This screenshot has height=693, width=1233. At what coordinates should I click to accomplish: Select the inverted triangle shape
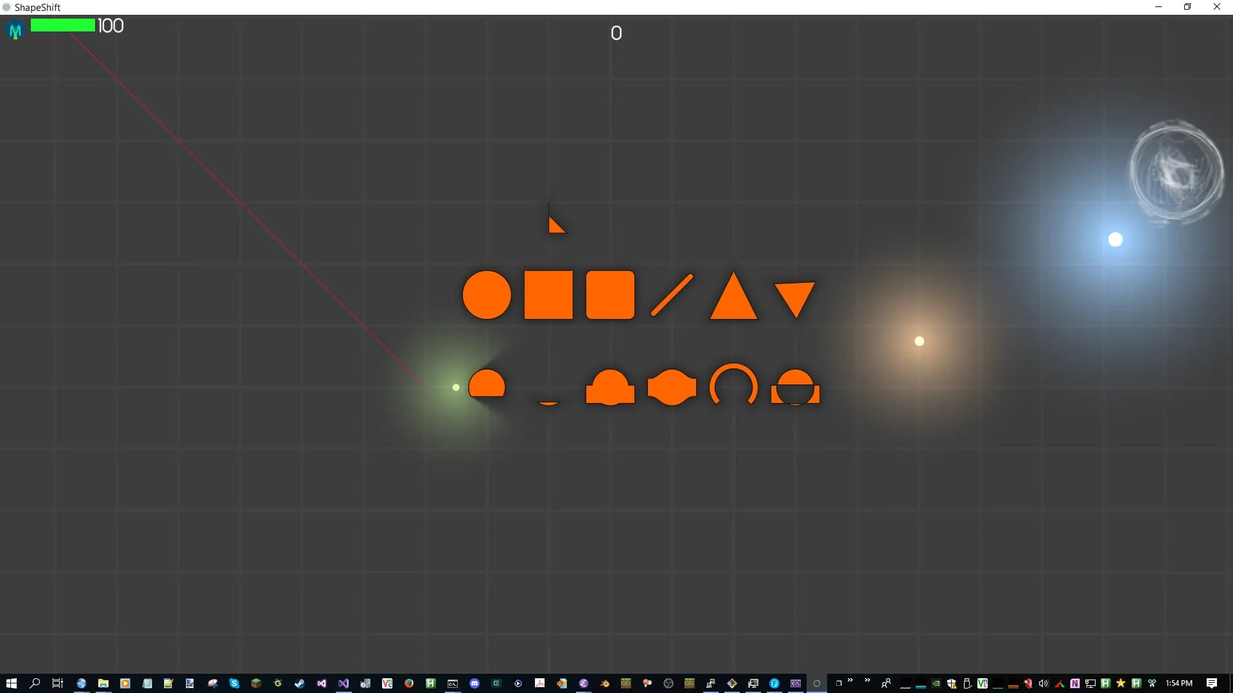click(x=795, y=296)
